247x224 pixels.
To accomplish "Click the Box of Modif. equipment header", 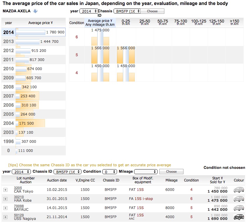I will (x=143, y=180).
